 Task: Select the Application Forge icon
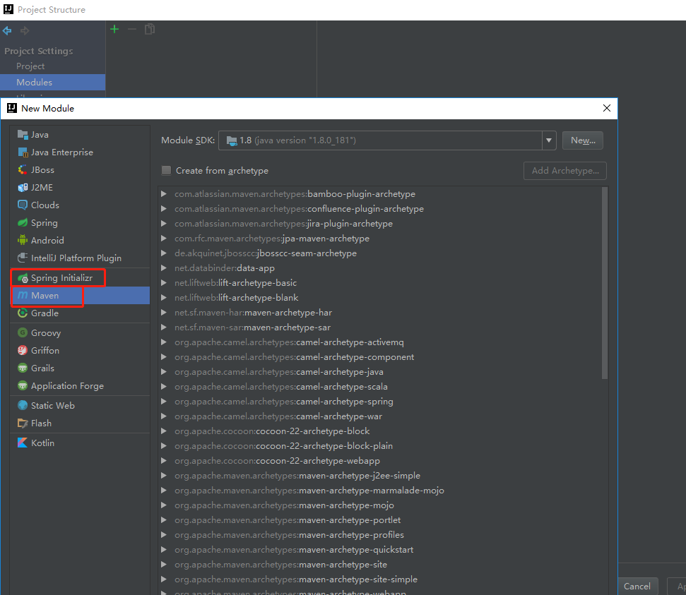23,385
